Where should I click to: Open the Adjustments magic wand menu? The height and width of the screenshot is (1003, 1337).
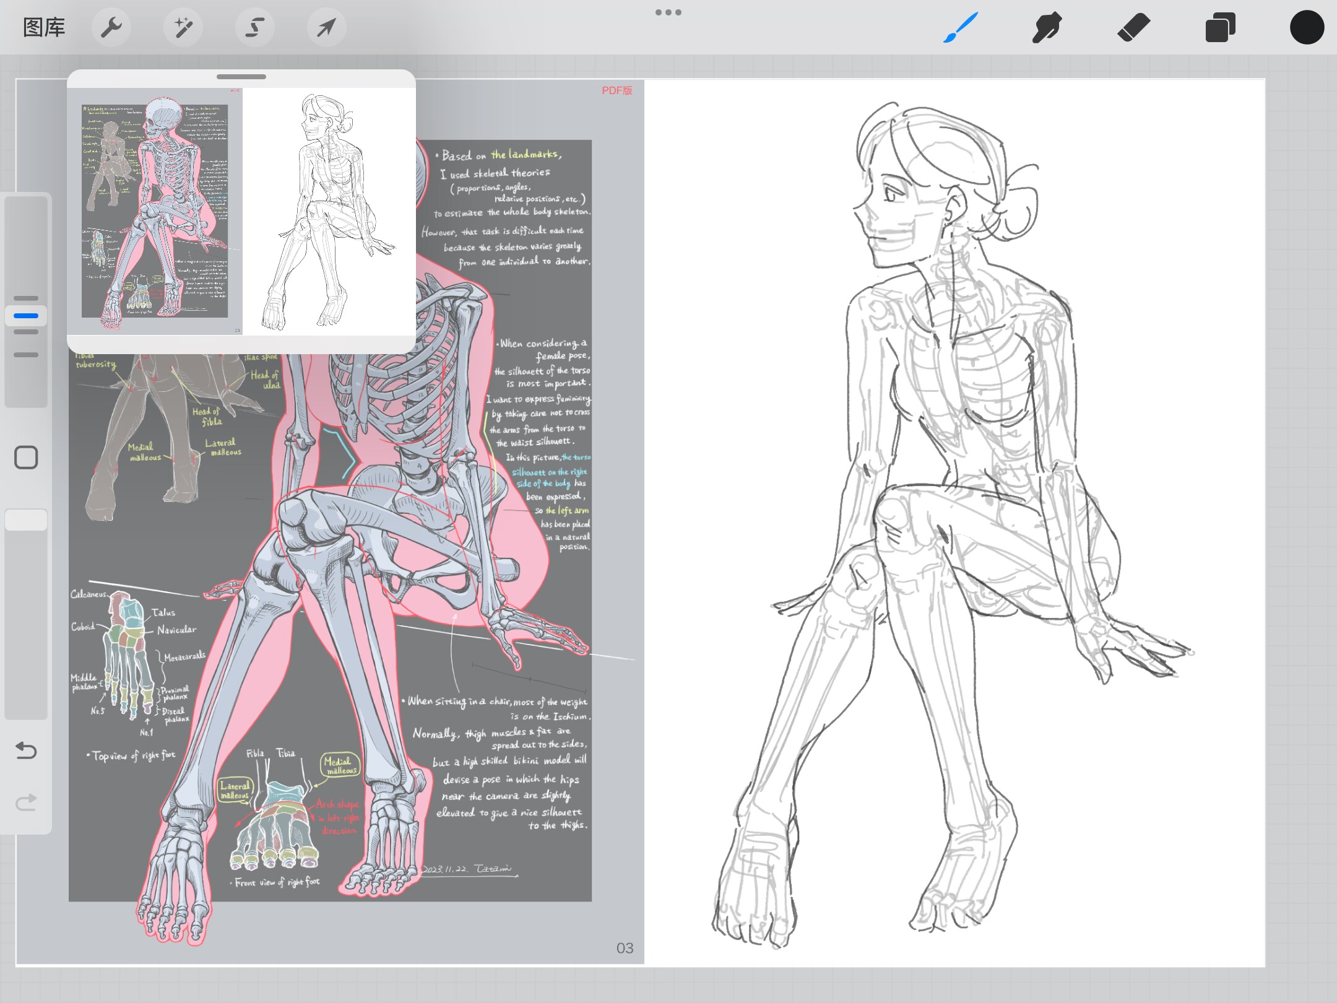pyautogui.click(x=183, y=27)
